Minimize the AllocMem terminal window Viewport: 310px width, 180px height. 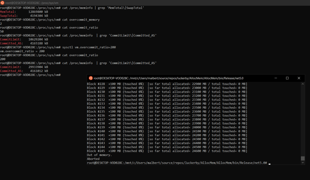point(276,78)
